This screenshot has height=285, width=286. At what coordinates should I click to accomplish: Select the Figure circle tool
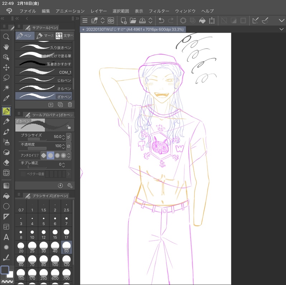[6, 206]
